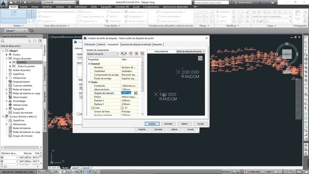Click the Visibilidad value Verdadero
This screenshot has height=174, width=309.
tap(129, 71)
